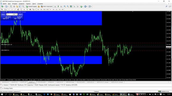Expand the Profiles dropdown arrow
This screenshot has width=172, height=96.
click(8, 6)
